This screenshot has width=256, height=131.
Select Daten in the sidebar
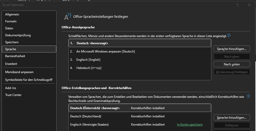tap(29, 28)
